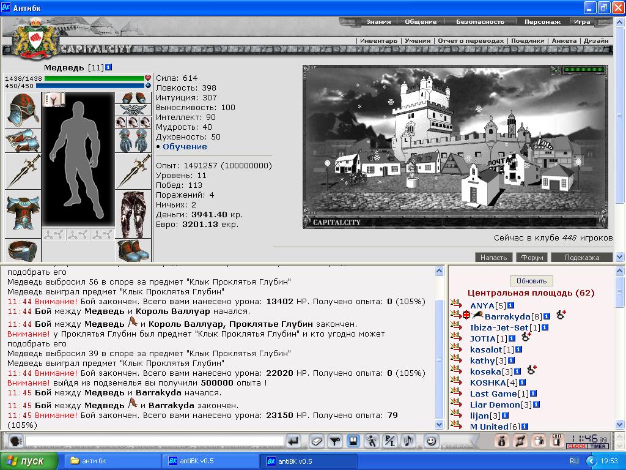Screen dimensions: 626x470
Task: Click the Напасть button
Action: [x=493, y=258]
